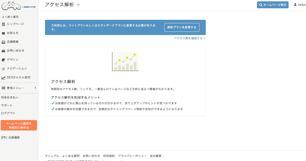Open 店舗情報 in sidebar

pos(13,42)
